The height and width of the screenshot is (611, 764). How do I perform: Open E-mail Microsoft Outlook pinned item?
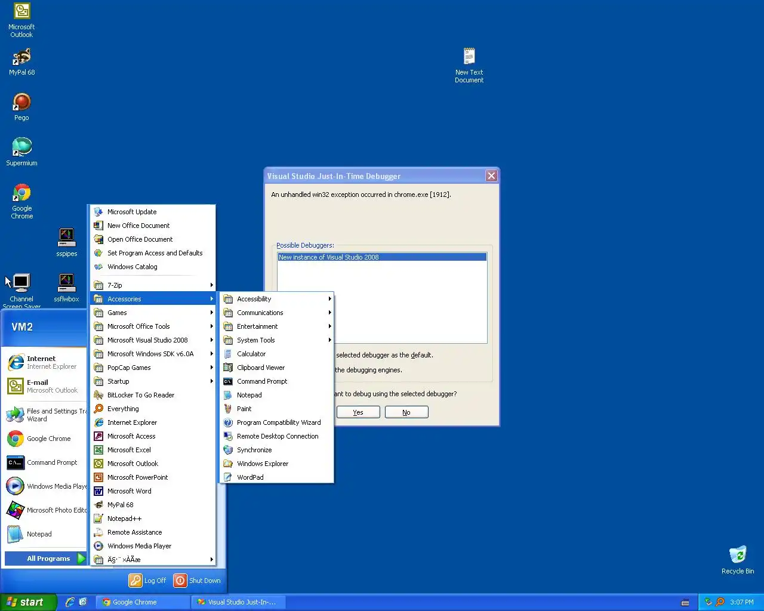45,386
